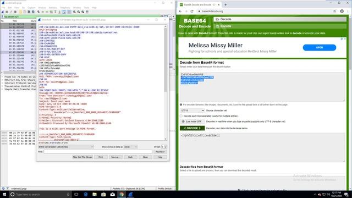Click the Stop capture icon in Wireshark
Image resolution: width=352 pixels, height=198 pixels.
tap(7, 12)
